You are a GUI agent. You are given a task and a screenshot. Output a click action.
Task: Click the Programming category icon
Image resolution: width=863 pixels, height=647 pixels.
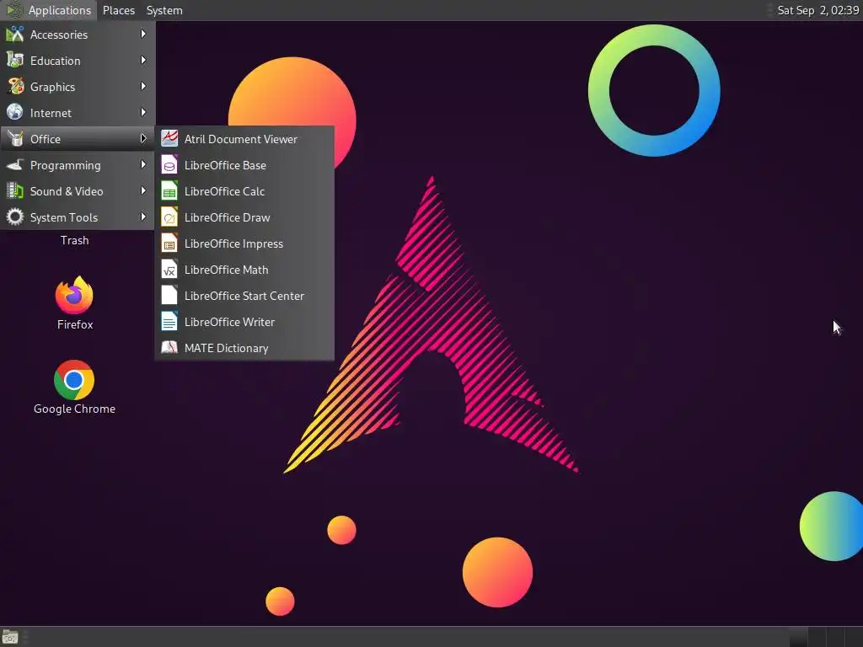(15, 164)
